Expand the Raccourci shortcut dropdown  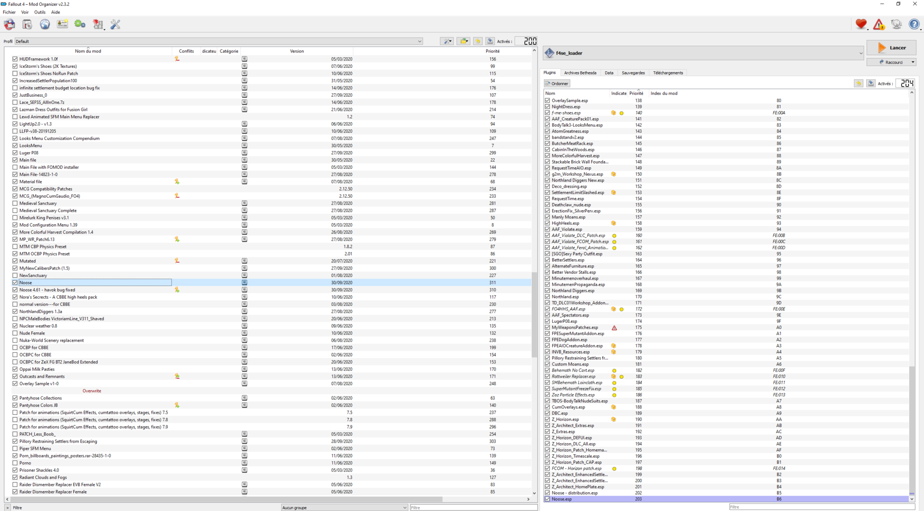tap(912, 62)
